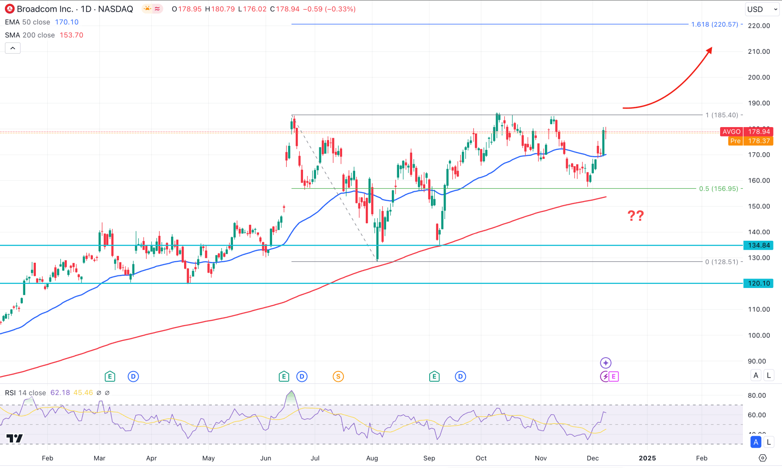This screenshot has width=782, height=468.
Task: Click the SMA value 153.70
Action: click(x=71, y=35)
